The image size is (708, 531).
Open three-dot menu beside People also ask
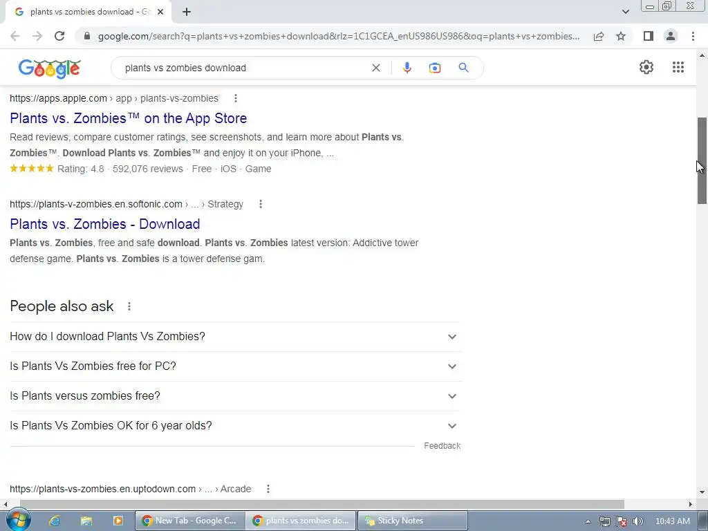(x=129, y=306)
